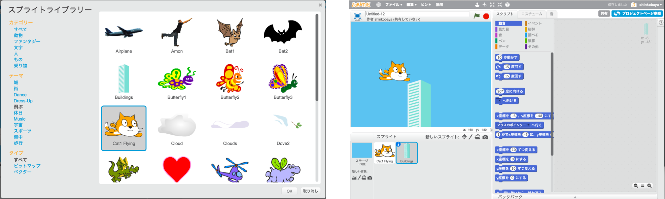Viewport: 665px width, 199px height.
Task: Open the globe language selector
Action: point(379,5)
